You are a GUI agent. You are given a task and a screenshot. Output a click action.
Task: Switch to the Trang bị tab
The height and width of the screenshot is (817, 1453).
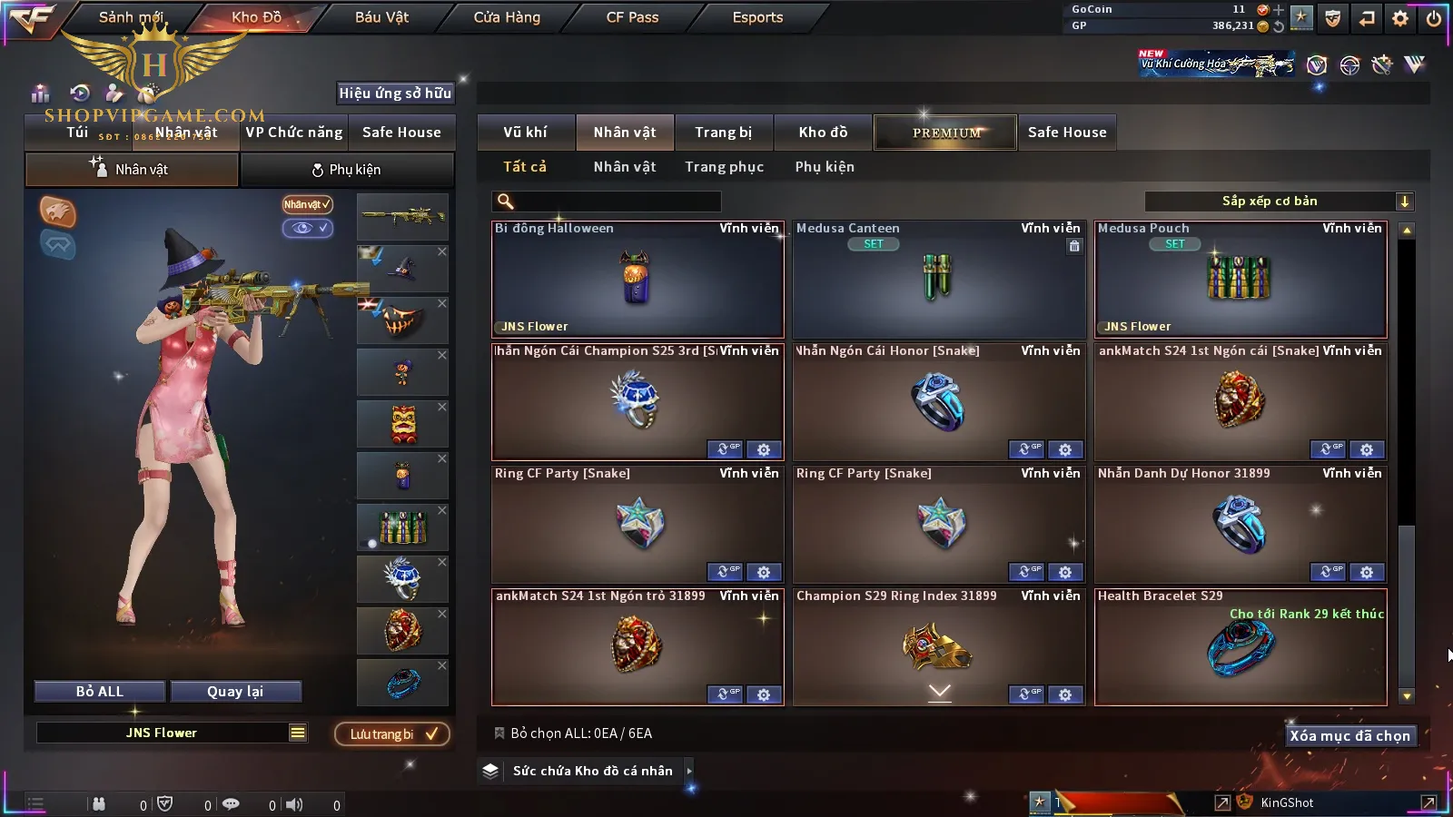click(x=724, y=133)
